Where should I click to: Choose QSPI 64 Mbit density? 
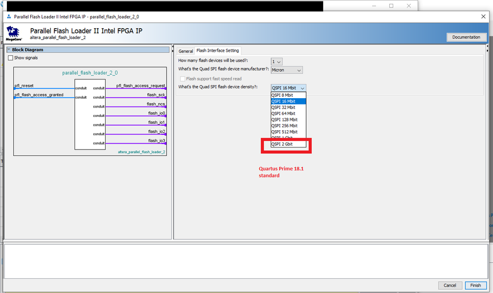pos(288,113)
